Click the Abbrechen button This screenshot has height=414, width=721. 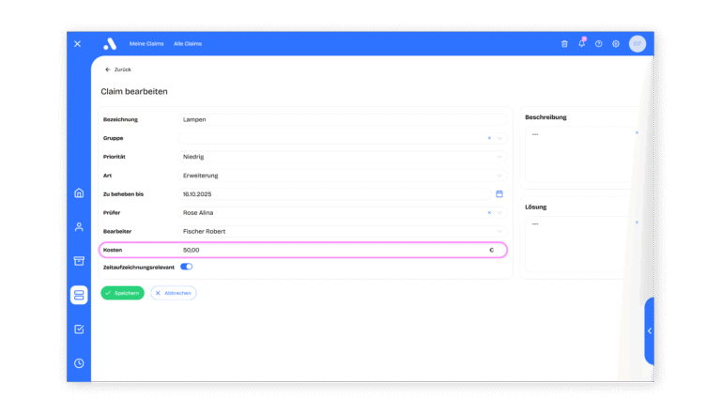pos(174,293)
